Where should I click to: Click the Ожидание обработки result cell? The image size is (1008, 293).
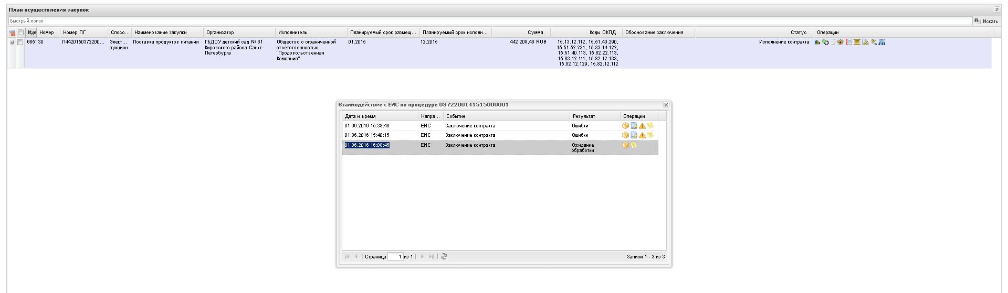click(583, 148)
